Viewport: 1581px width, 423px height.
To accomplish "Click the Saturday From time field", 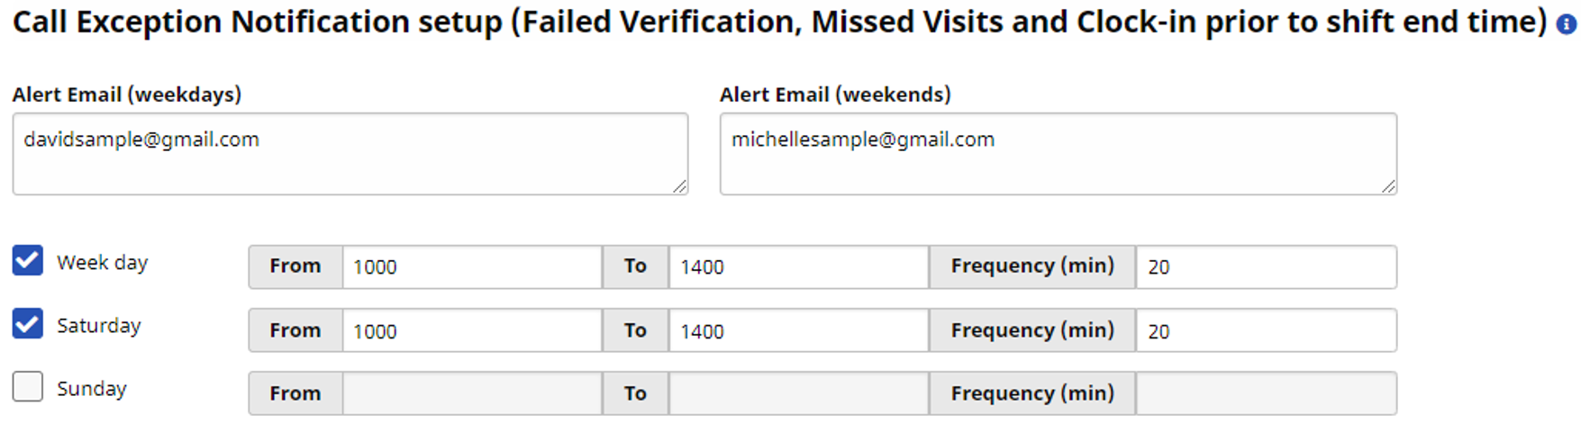I will (471, 331).
